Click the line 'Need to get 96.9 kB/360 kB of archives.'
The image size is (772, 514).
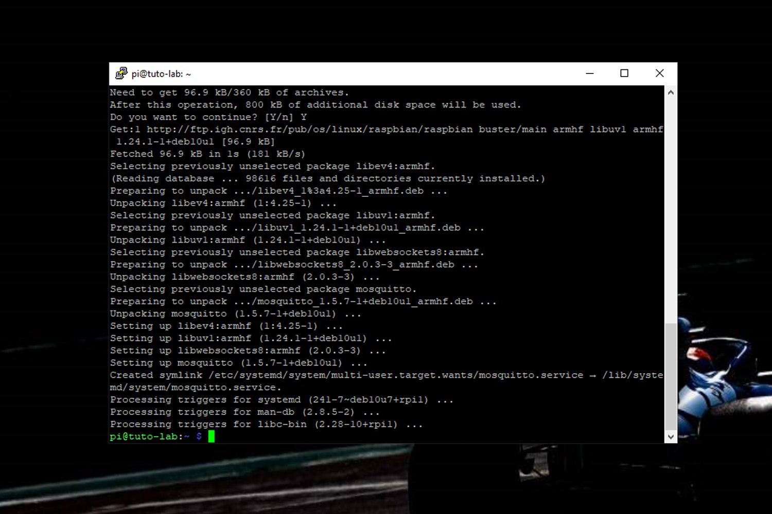coord(230,93)
